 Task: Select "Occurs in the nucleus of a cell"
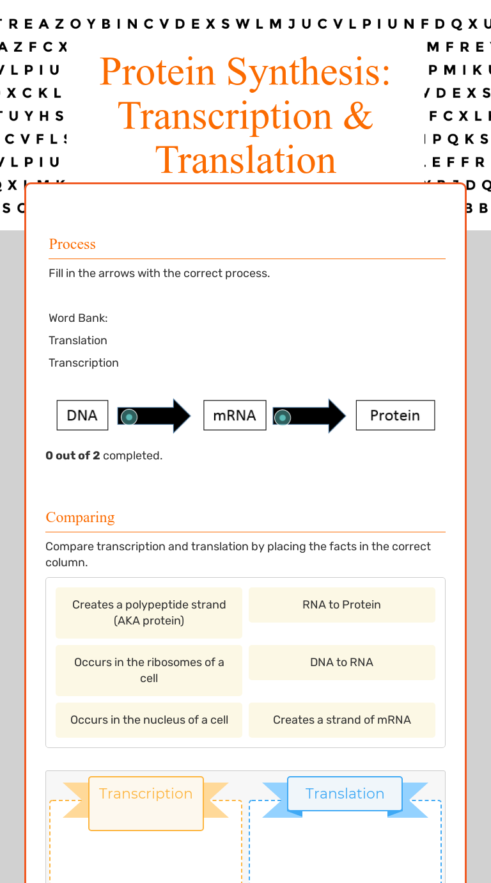[149, 720]
